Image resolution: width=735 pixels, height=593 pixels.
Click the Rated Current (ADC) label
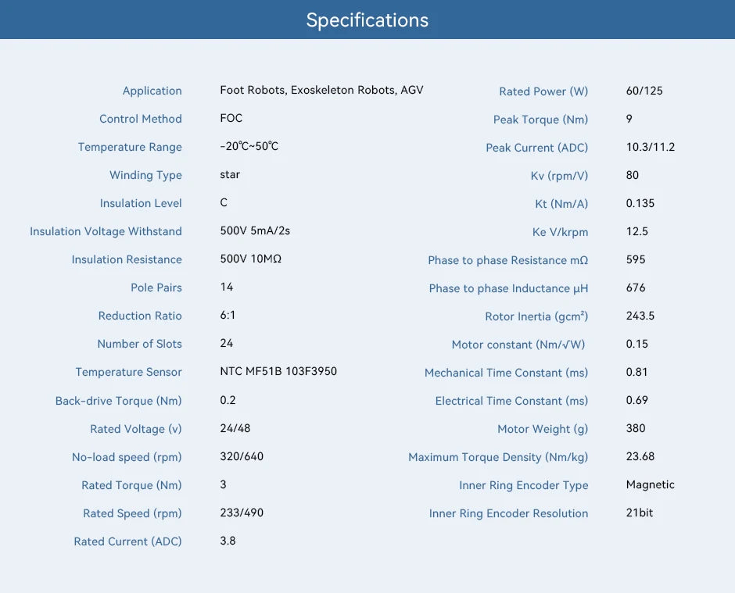pyautogui.click(x=127, y=541)
